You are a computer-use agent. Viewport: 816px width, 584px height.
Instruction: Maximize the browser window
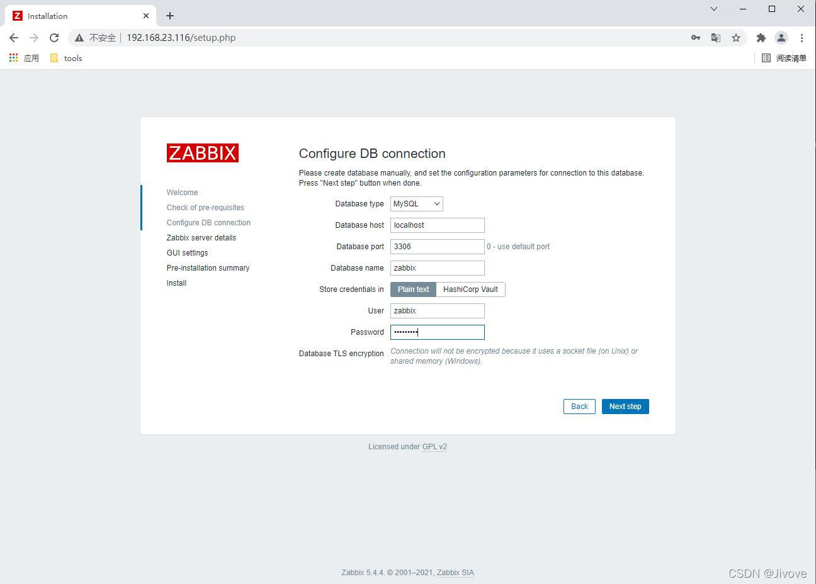click(x=772, y=9)
